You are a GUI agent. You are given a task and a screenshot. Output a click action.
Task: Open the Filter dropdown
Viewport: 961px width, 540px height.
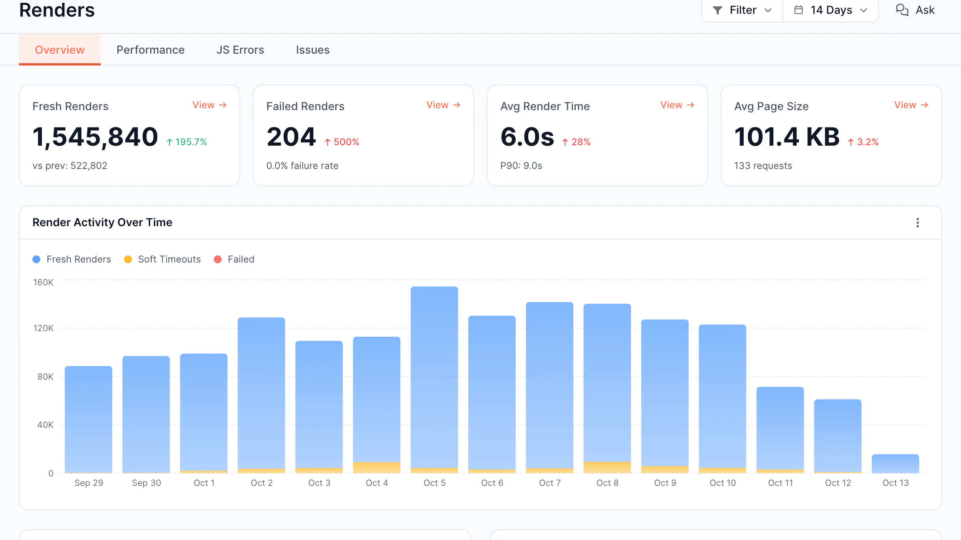(x=742, y=10)
